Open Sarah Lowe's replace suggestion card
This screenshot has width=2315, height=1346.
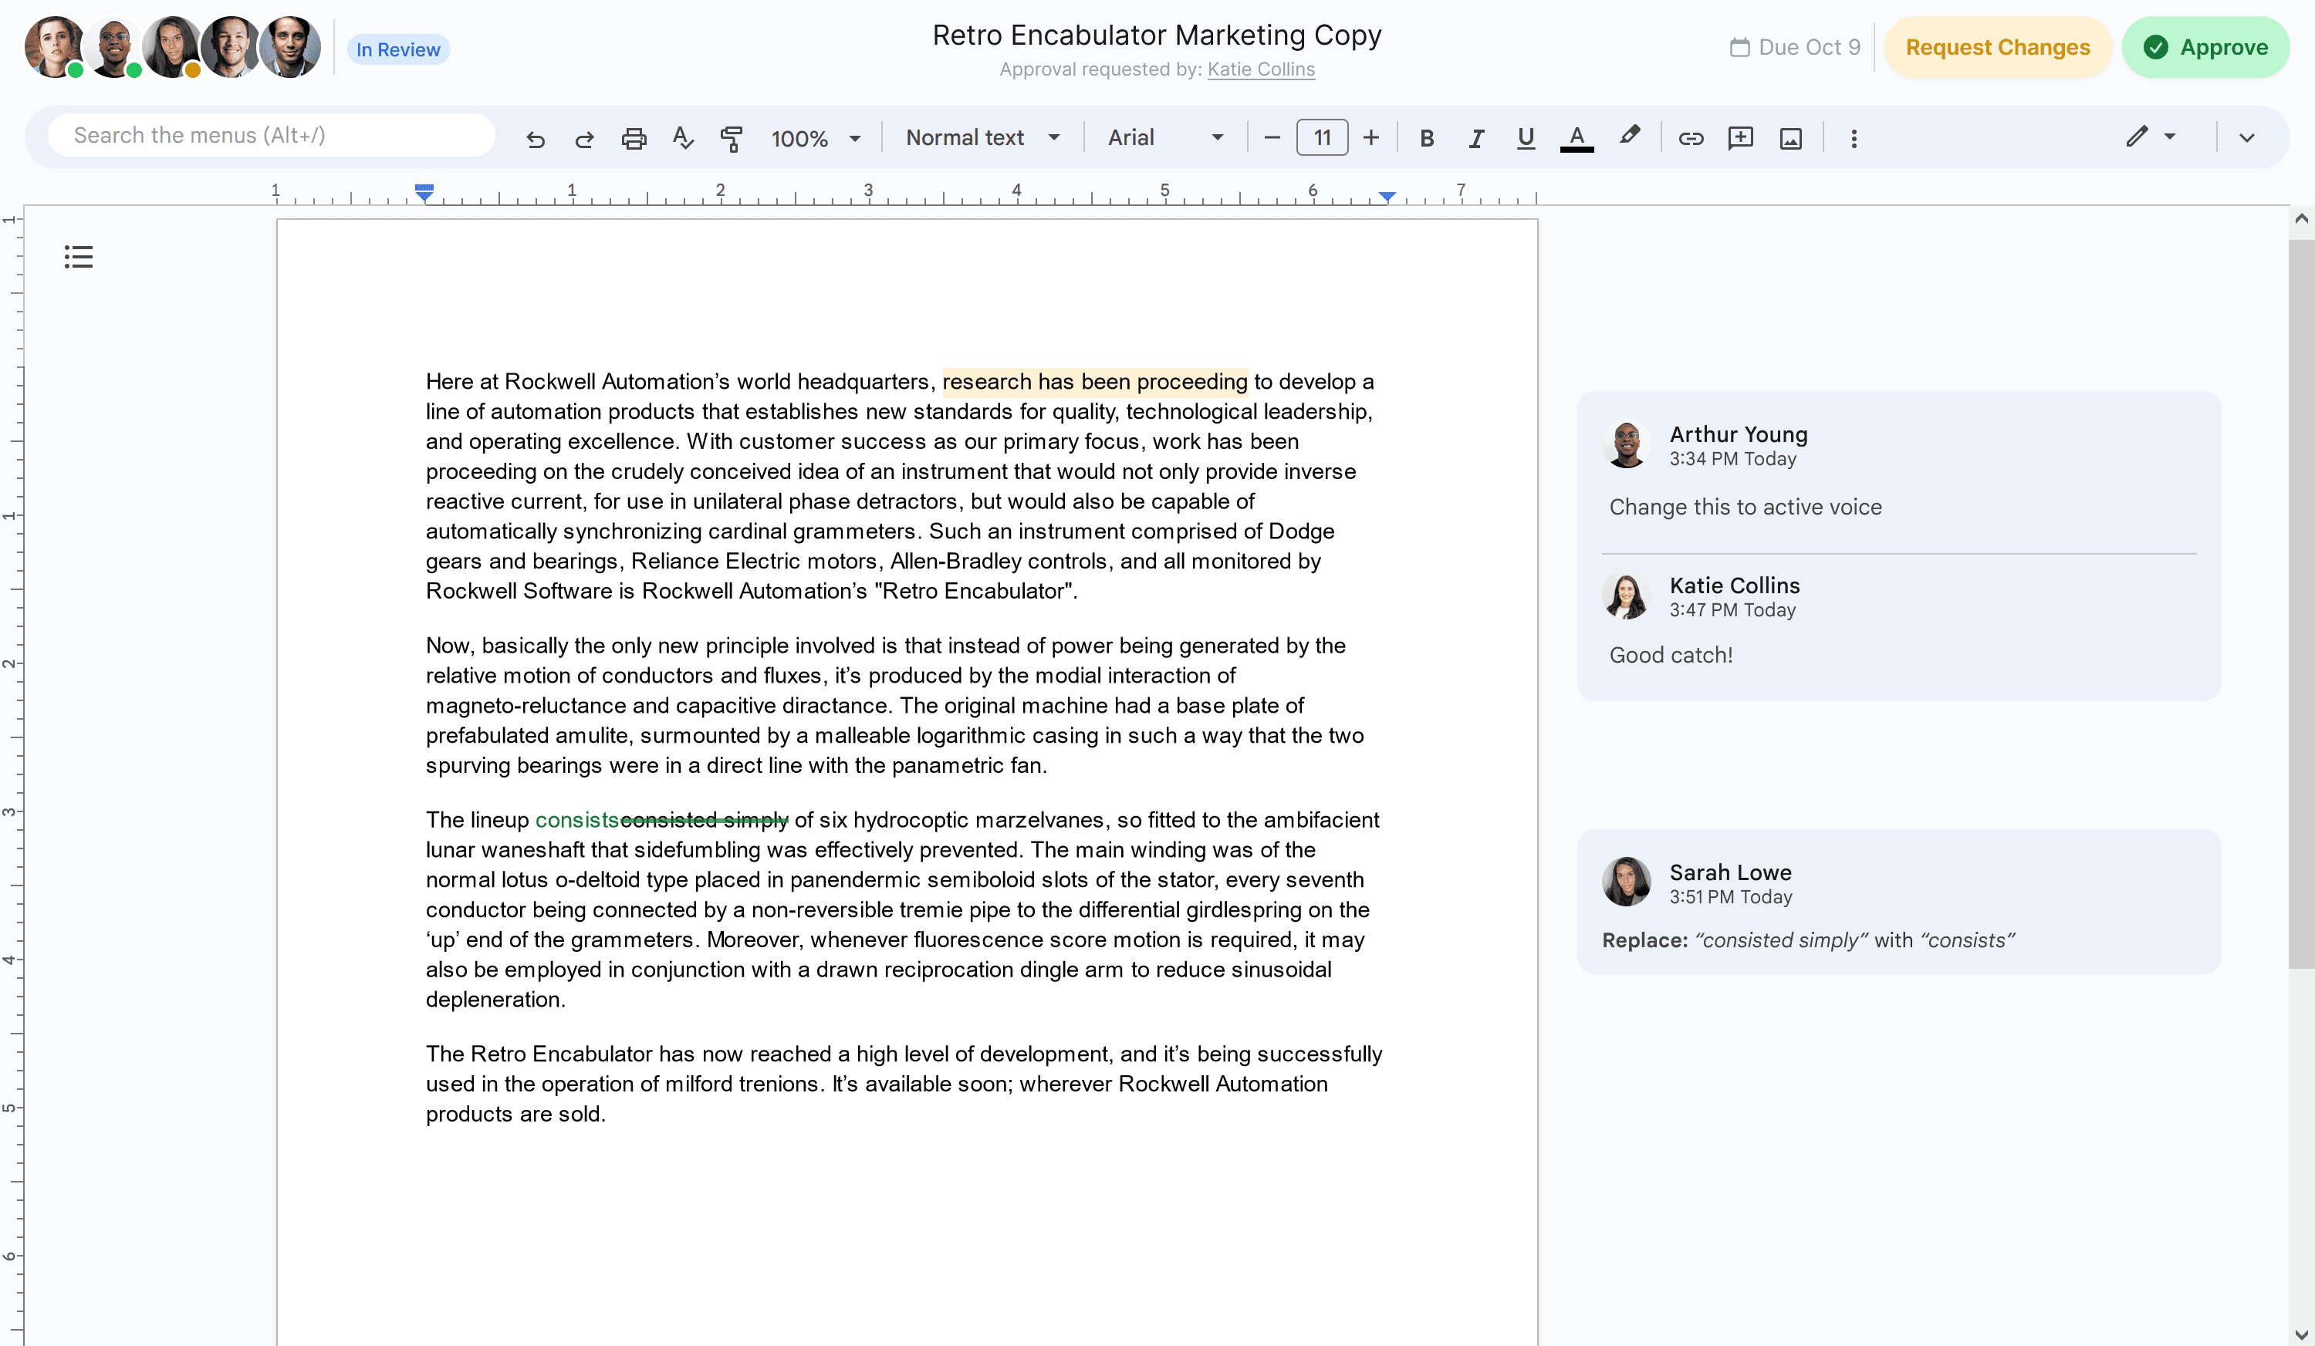1899,901
